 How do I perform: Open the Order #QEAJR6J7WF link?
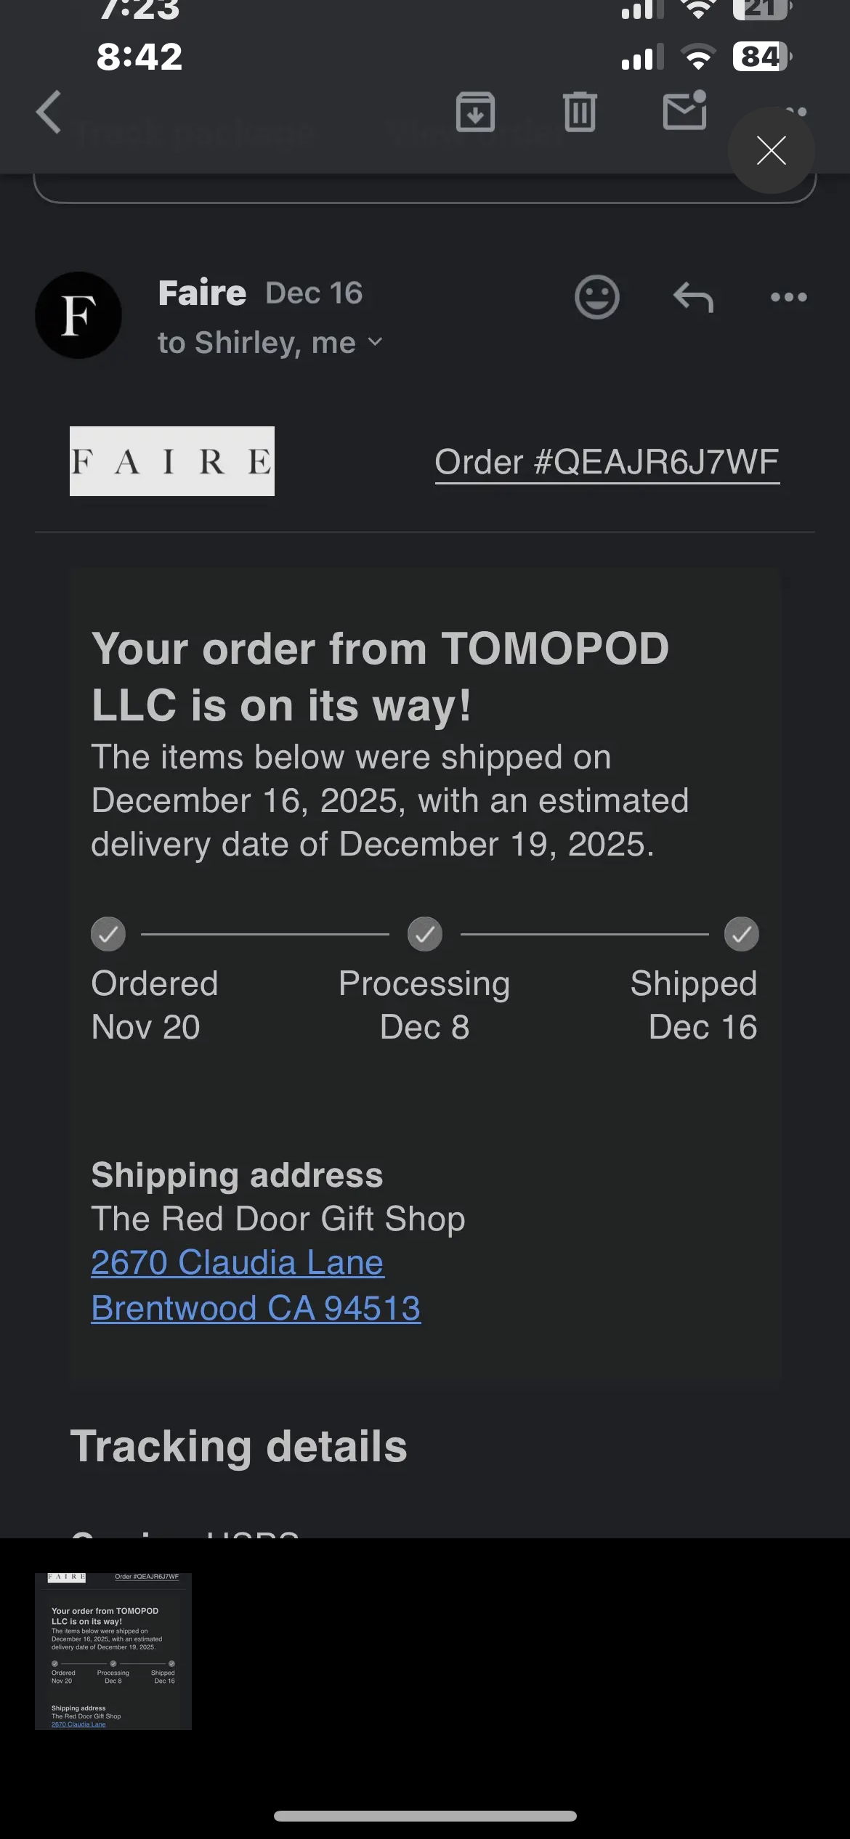(x=607, y=462)
